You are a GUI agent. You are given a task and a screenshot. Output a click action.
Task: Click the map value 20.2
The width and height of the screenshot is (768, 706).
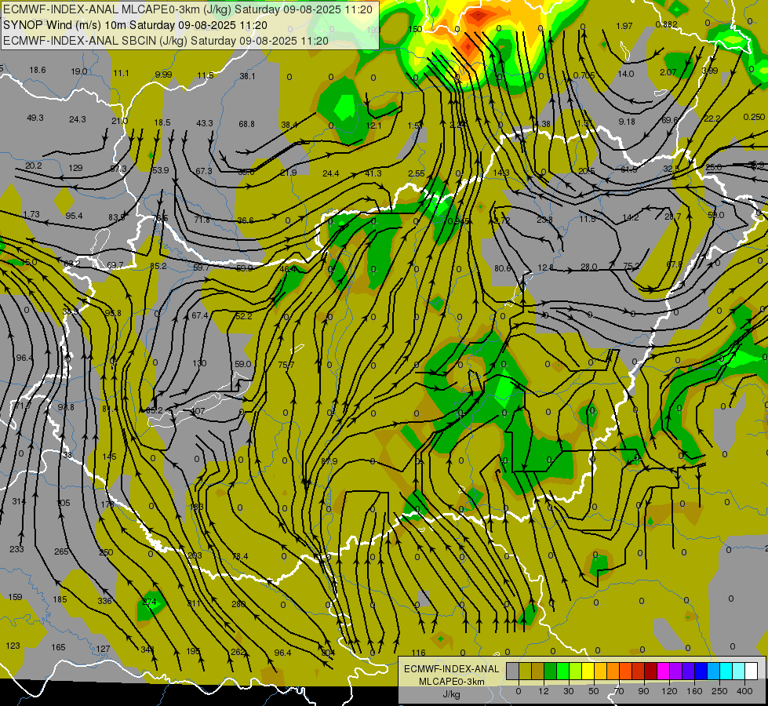tap(33, 166)
